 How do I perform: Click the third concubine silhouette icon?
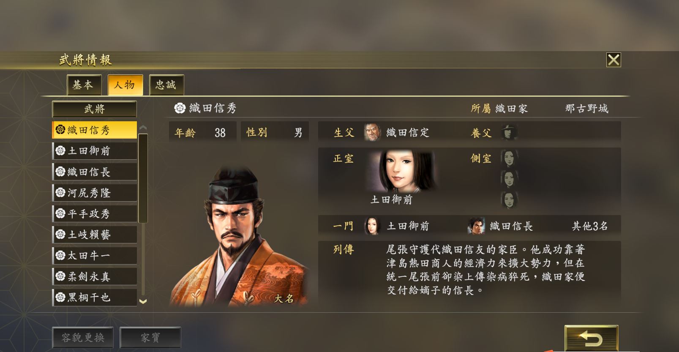(510, 199)
